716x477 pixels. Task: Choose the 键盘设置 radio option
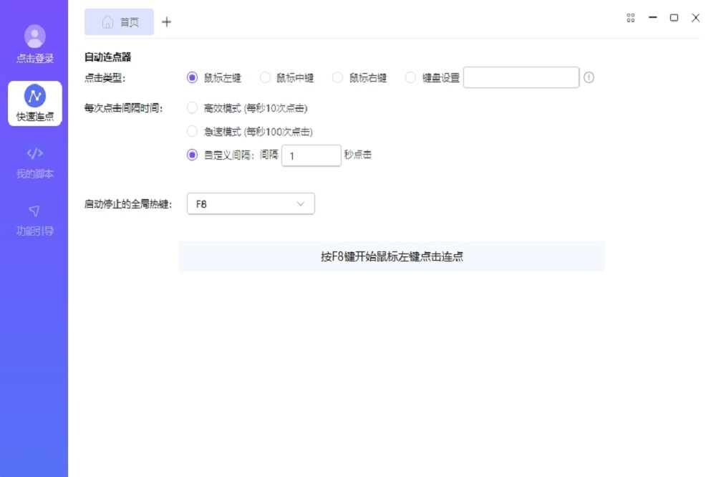pos(410,78)
